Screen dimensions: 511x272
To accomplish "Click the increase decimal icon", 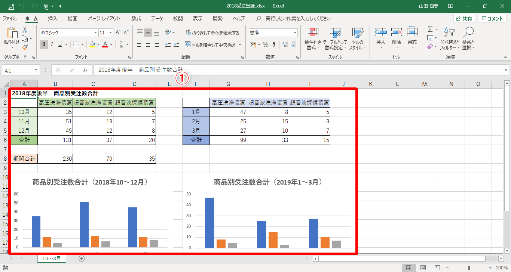I will click(285, 45).
